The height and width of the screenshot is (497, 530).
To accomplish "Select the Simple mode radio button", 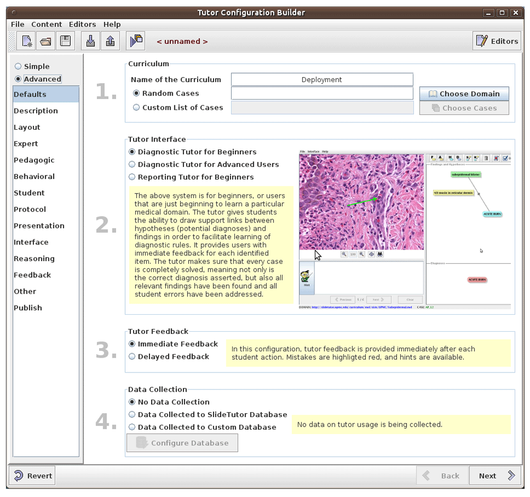I will 32,66.
